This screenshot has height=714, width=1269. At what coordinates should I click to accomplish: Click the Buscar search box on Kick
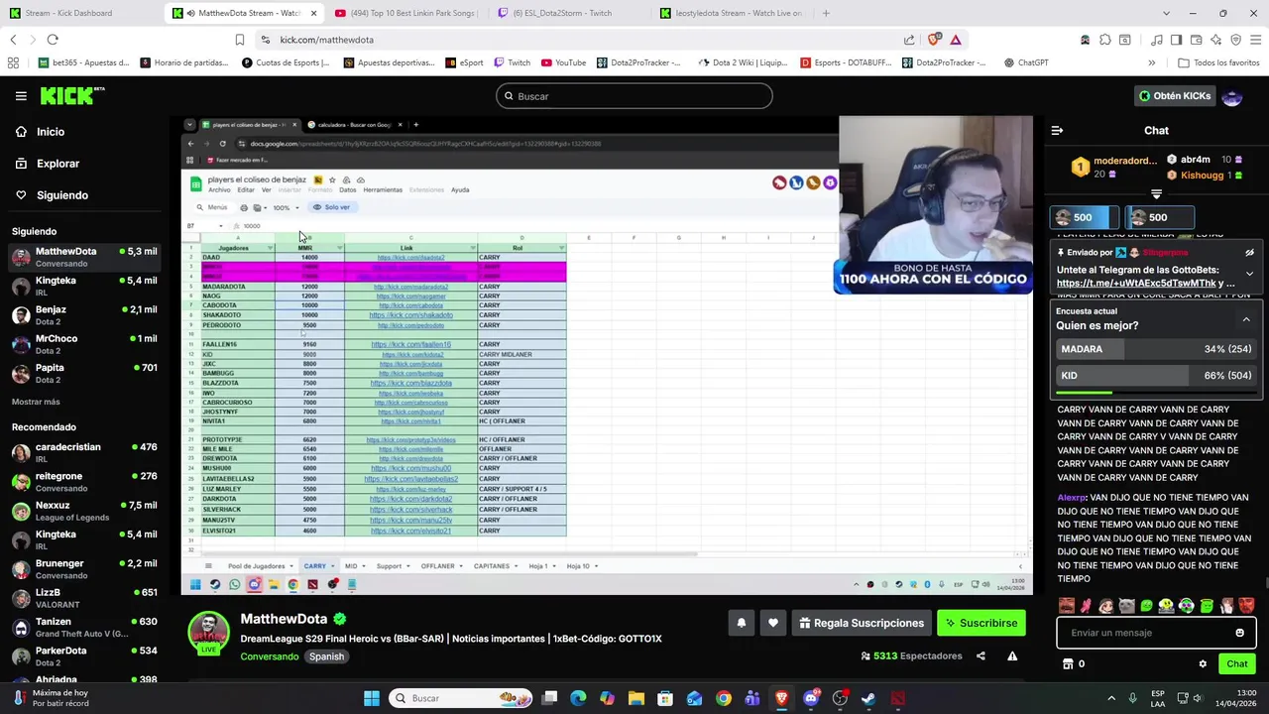(x=634, y=96)
